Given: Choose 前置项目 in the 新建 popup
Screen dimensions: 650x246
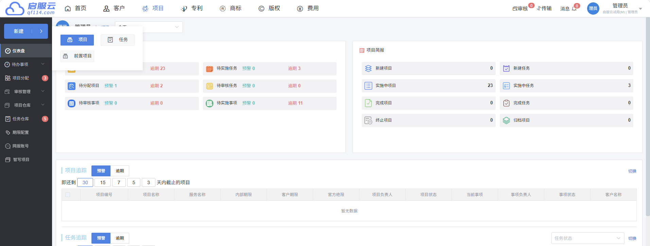Looking at the screenshot, I should [x=77, y=56].
